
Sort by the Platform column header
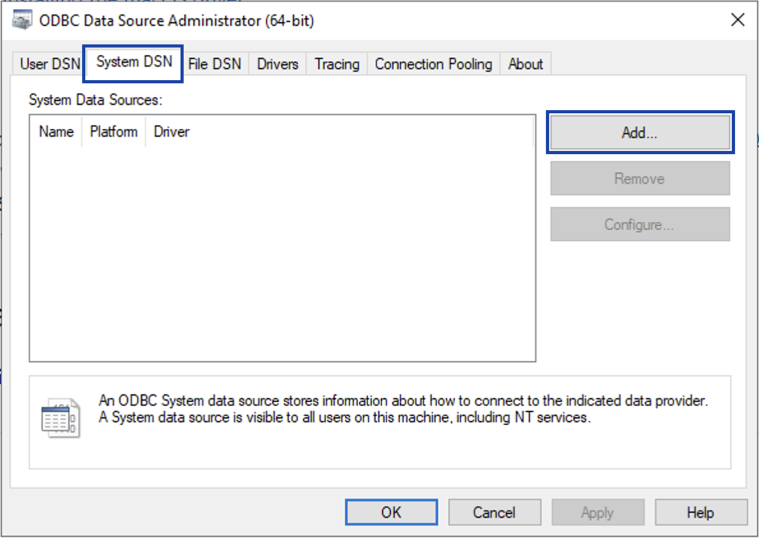pyautogui.click(x=114, y=131)
